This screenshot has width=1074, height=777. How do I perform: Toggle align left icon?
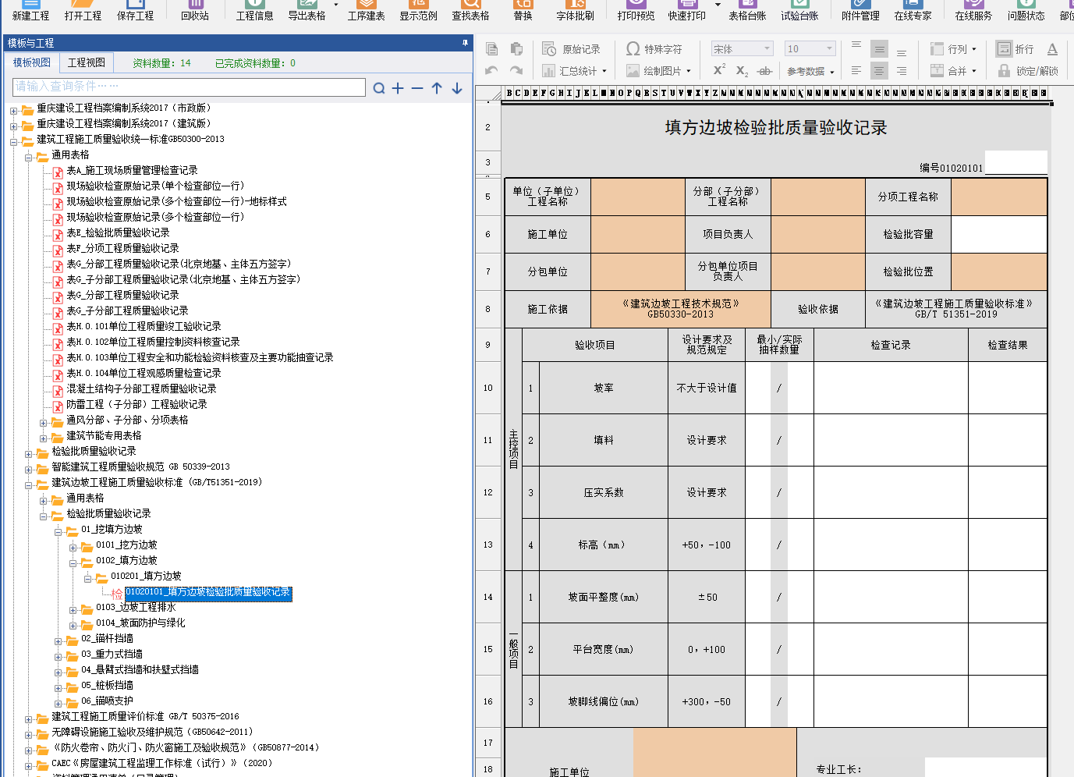point(856,70)
